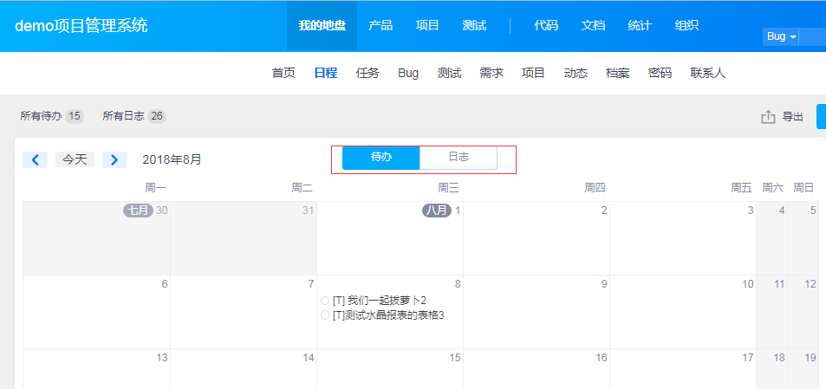Open 测试 in the sub-menu
The width and height of the screenshot is (826, 389).
click(449, 73)
